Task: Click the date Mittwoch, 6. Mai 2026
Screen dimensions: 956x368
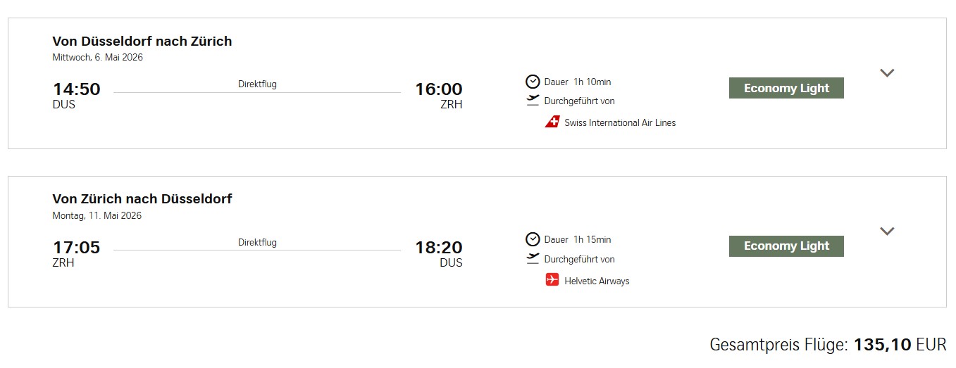Action: pyautogui.click(x=98, y=58)
